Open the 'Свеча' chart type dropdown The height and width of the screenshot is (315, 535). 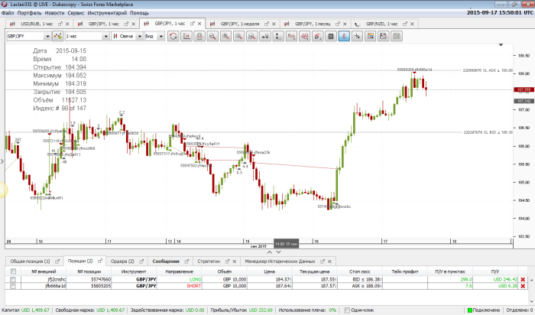click(x=139, y=36)
